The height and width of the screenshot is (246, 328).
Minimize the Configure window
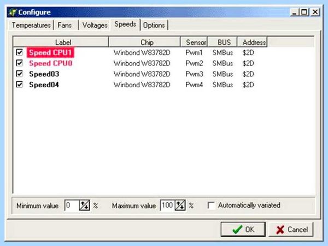(295, 12)
